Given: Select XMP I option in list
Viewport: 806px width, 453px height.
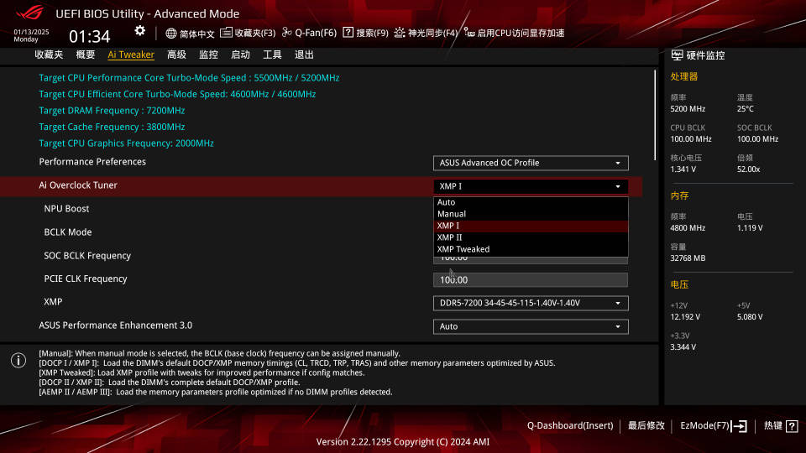Looking at the screenshot, I should click(x=531, y=226).
